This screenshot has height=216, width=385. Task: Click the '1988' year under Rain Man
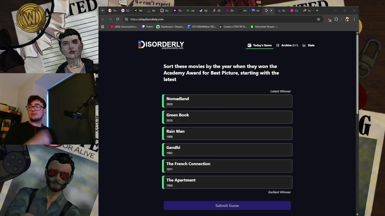(x=169, y=137)
